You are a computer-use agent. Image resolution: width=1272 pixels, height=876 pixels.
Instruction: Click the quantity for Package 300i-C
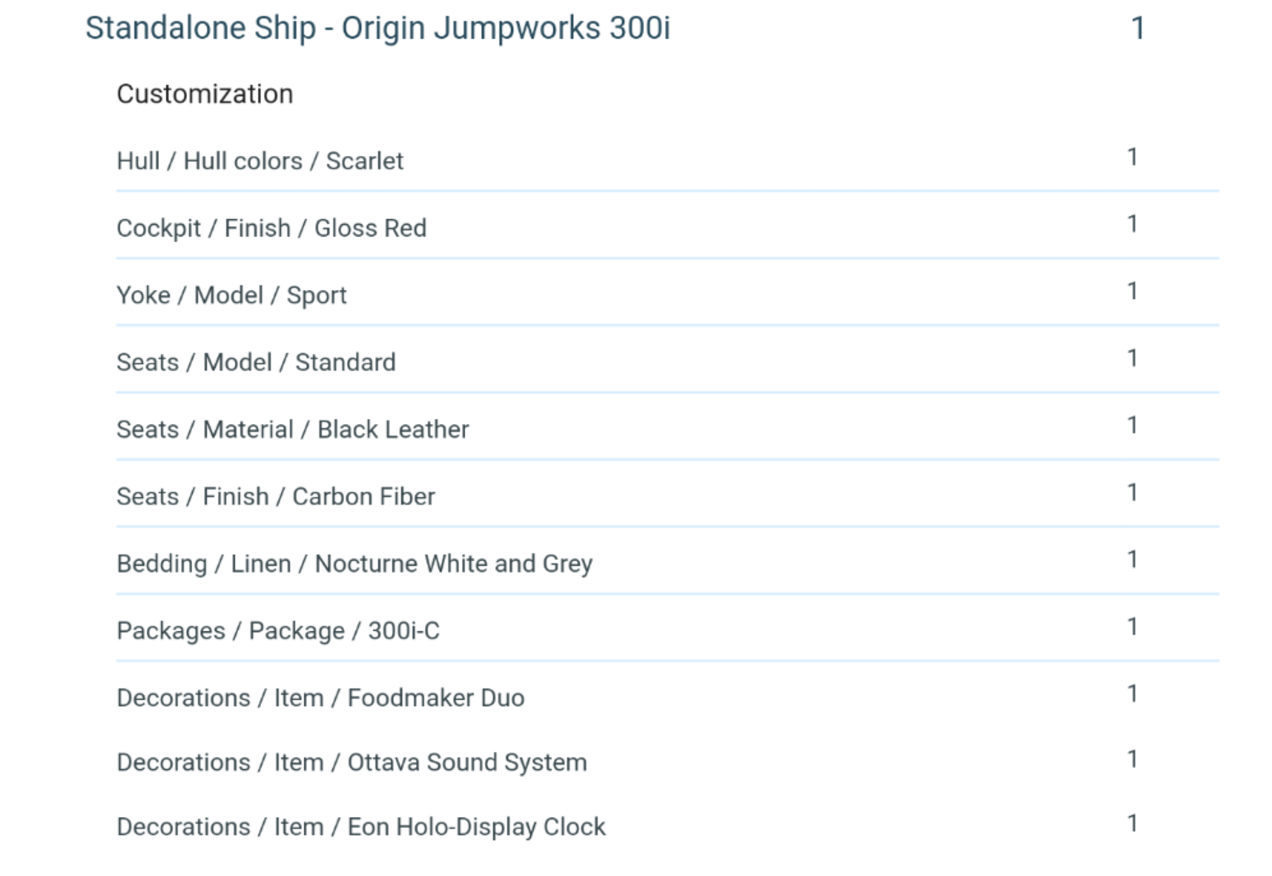[1132, 626]
